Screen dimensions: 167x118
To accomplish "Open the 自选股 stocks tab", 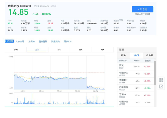I will 149,55.
